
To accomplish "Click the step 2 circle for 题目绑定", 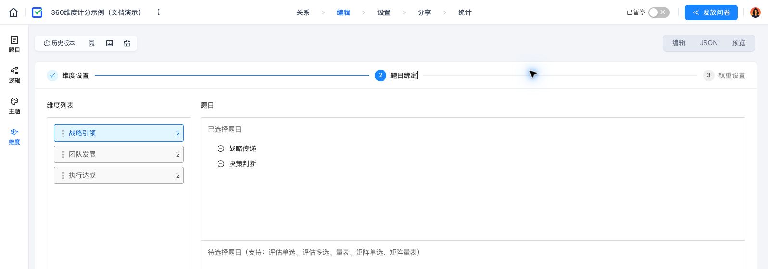I will 381,75.
